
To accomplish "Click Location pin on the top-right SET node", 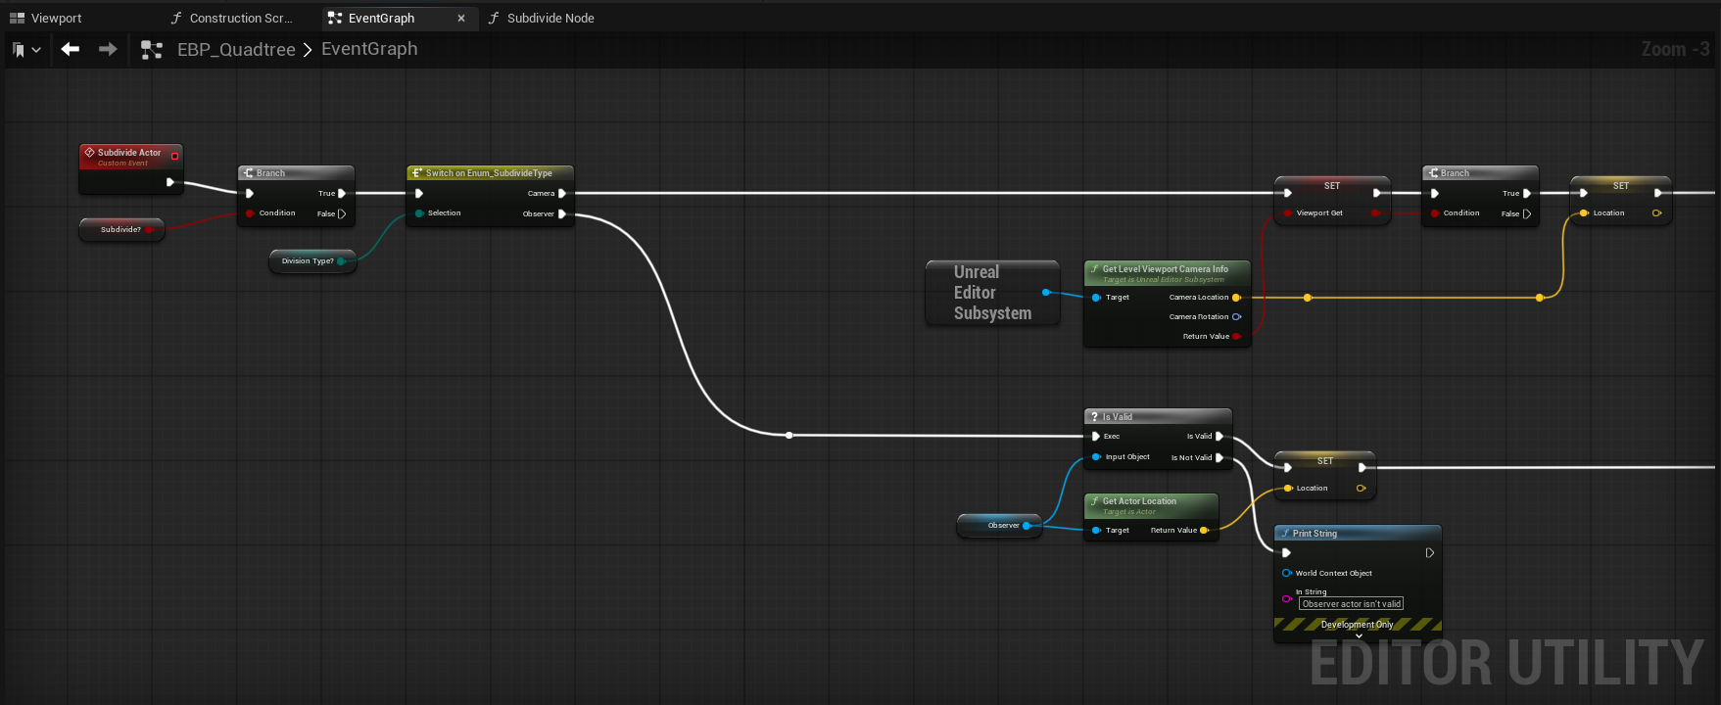I will [x=1584, y=213].
